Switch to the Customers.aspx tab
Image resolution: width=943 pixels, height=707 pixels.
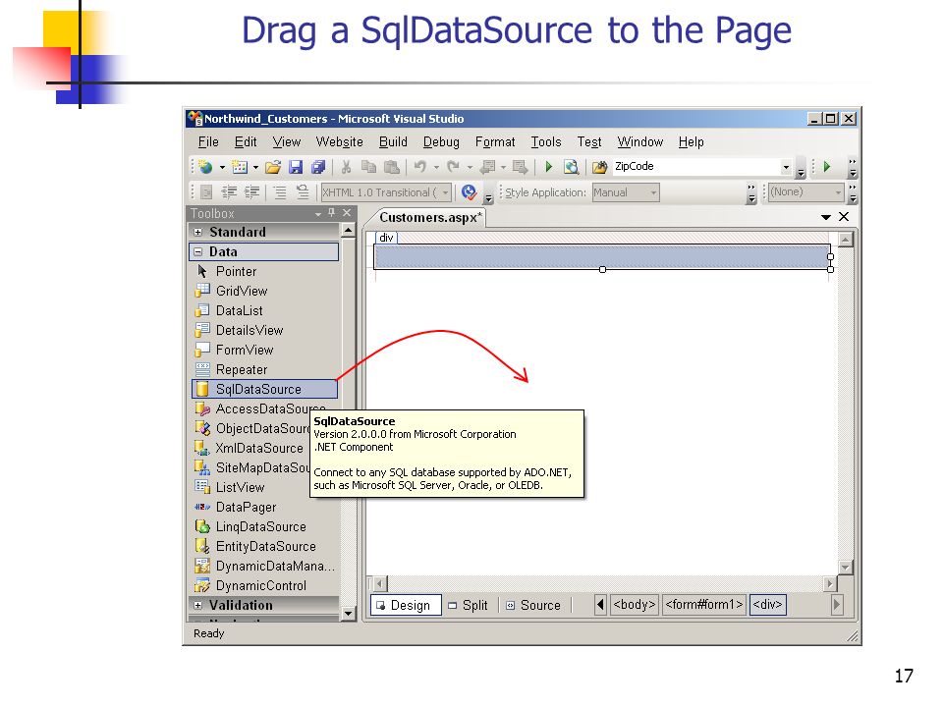tap(430, 218)
